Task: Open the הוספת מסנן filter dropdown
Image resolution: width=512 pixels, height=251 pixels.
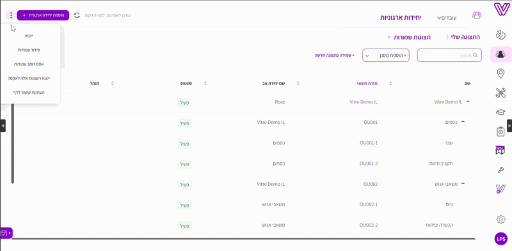Action: click(386, 56)
